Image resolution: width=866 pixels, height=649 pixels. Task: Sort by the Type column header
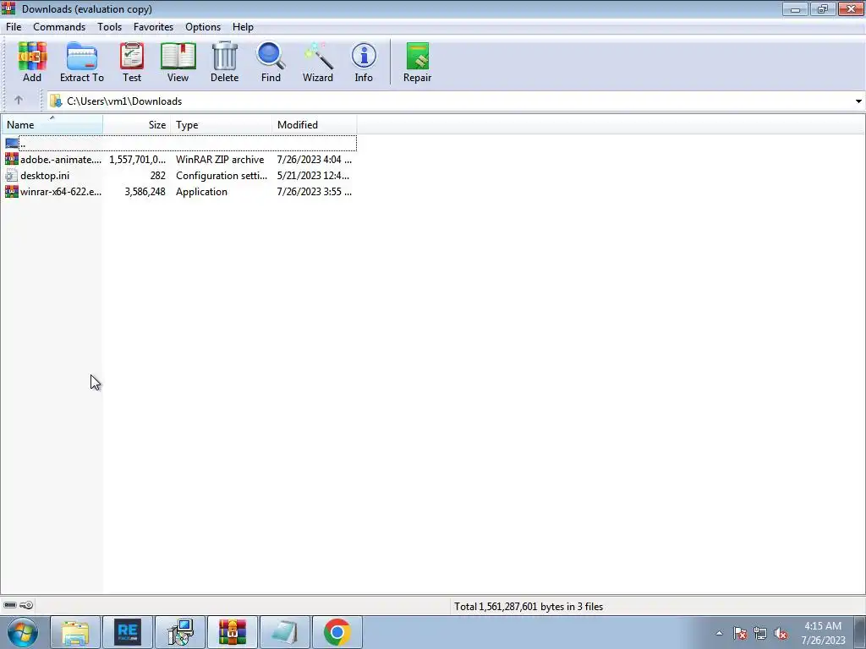[x=221, y=125]
